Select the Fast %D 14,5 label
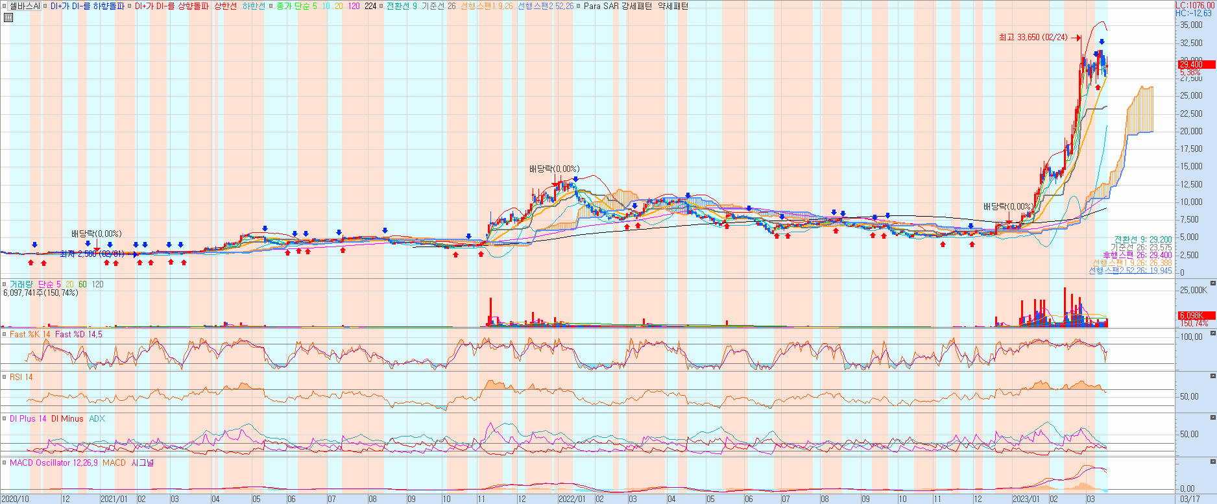Screen dimensions: 1217x504 click(78, 334)
